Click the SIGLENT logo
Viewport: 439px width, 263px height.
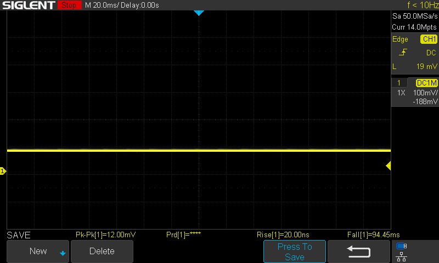[x=29, y=5]
